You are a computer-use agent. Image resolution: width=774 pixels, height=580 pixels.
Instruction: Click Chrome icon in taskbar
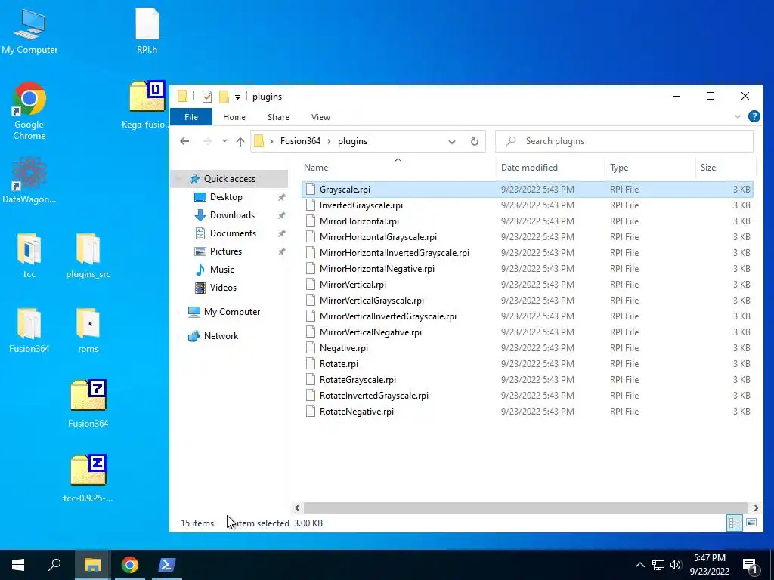tap(130, 565)
